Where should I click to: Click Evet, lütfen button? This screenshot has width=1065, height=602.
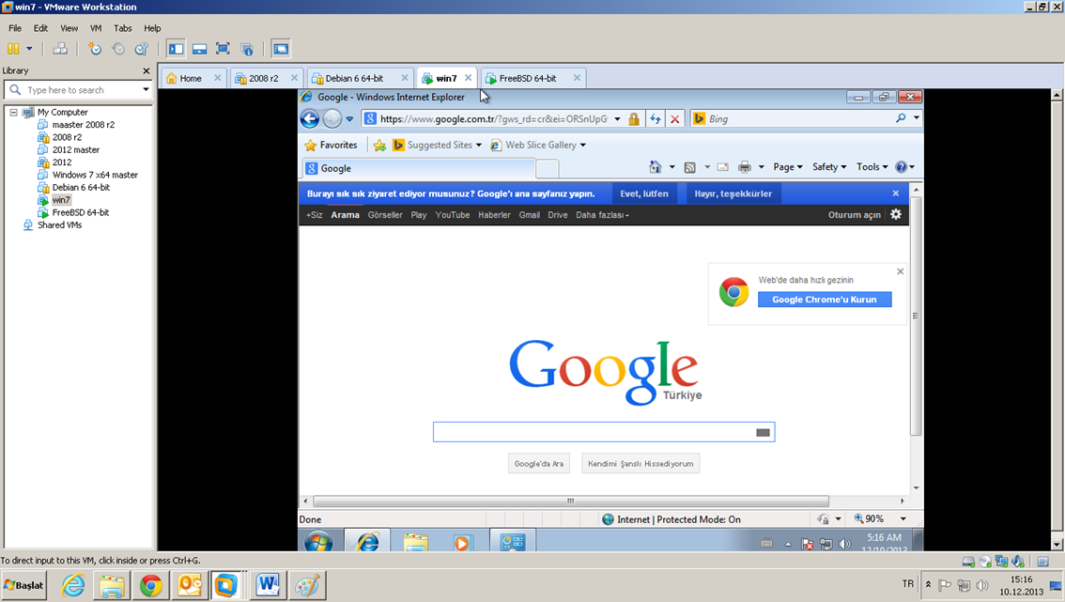[644, 193]
